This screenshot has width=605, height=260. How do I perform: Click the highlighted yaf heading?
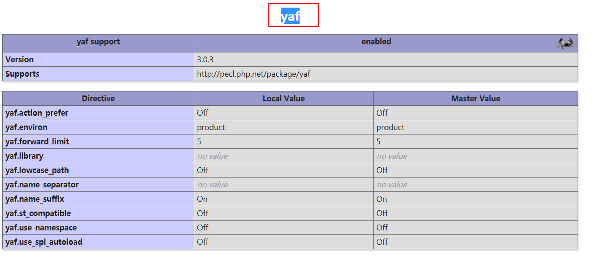(x=290, y=17)
